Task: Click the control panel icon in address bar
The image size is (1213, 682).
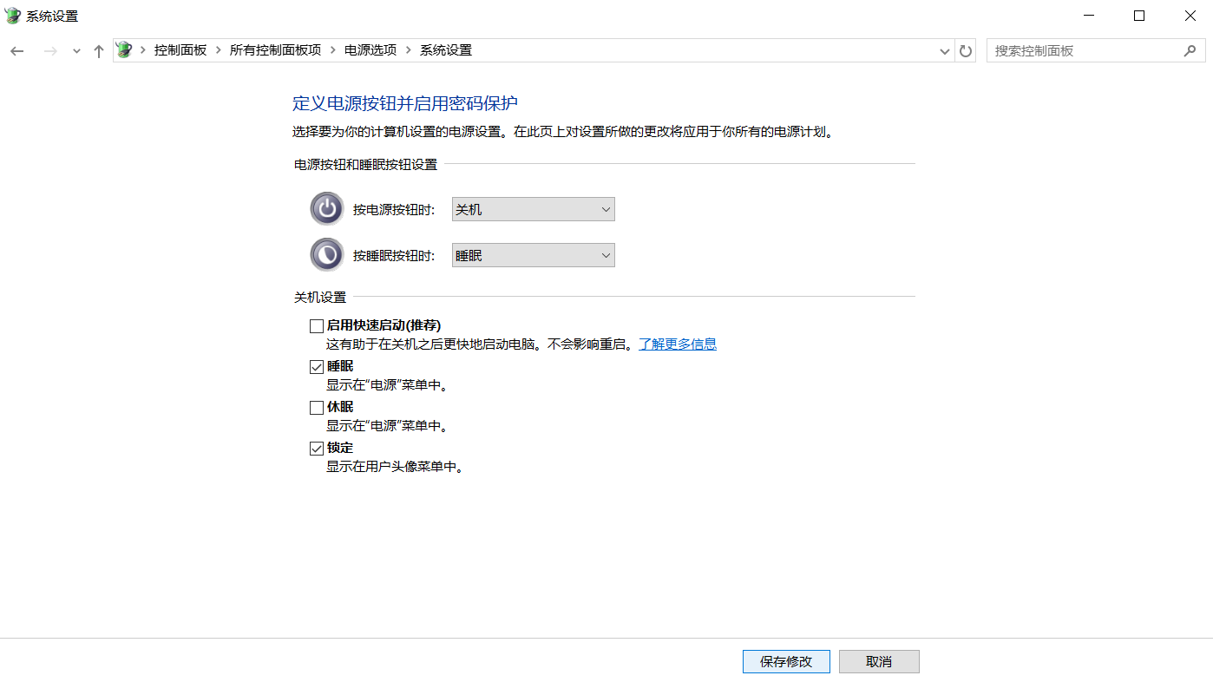Action: [125, 50]
